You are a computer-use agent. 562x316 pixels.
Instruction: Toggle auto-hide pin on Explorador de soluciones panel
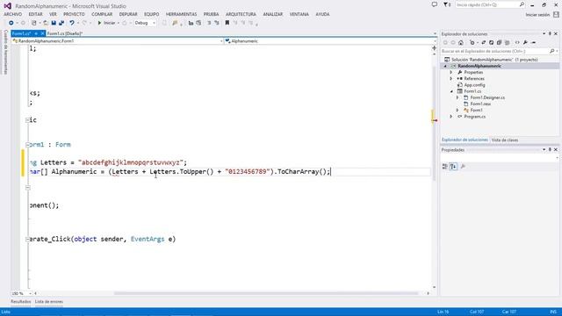pyautogui.click(x=550, y=33)
